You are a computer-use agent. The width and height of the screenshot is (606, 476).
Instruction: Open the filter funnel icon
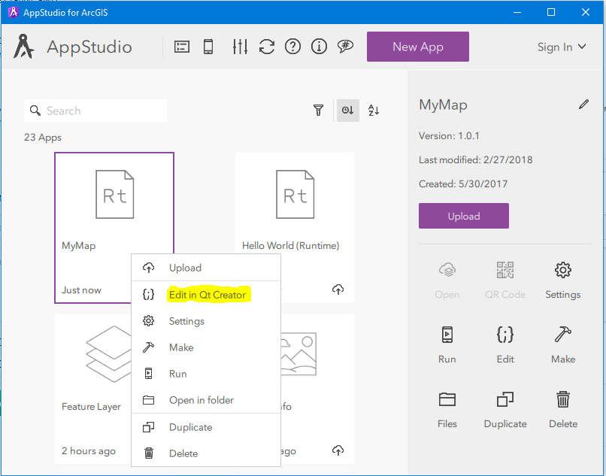[x=318, y=111]
